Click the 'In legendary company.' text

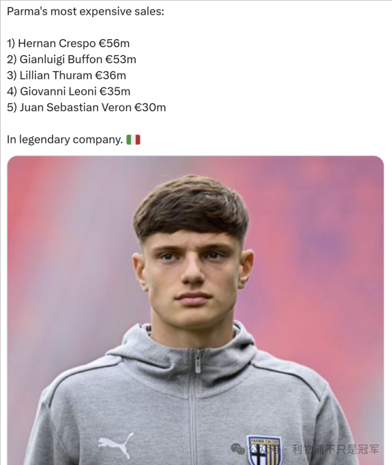coord(65,140)
